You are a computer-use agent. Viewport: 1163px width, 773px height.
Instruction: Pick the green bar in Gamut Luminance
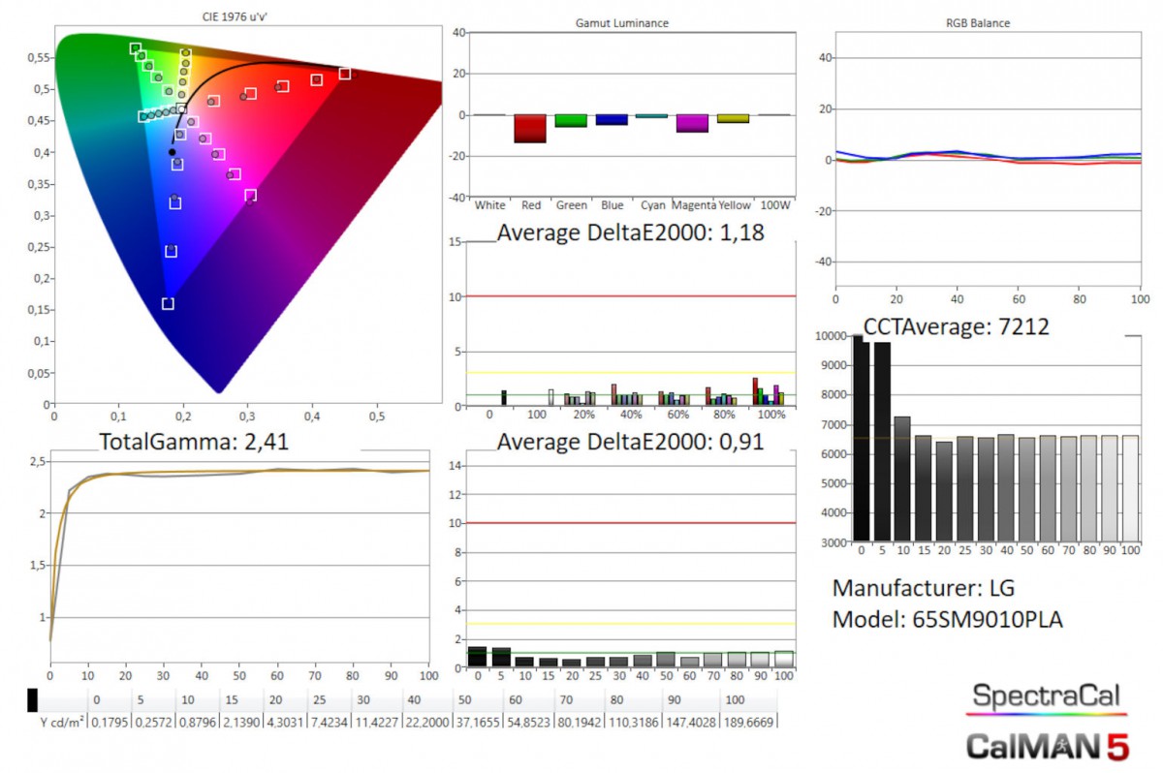point(570,121)
